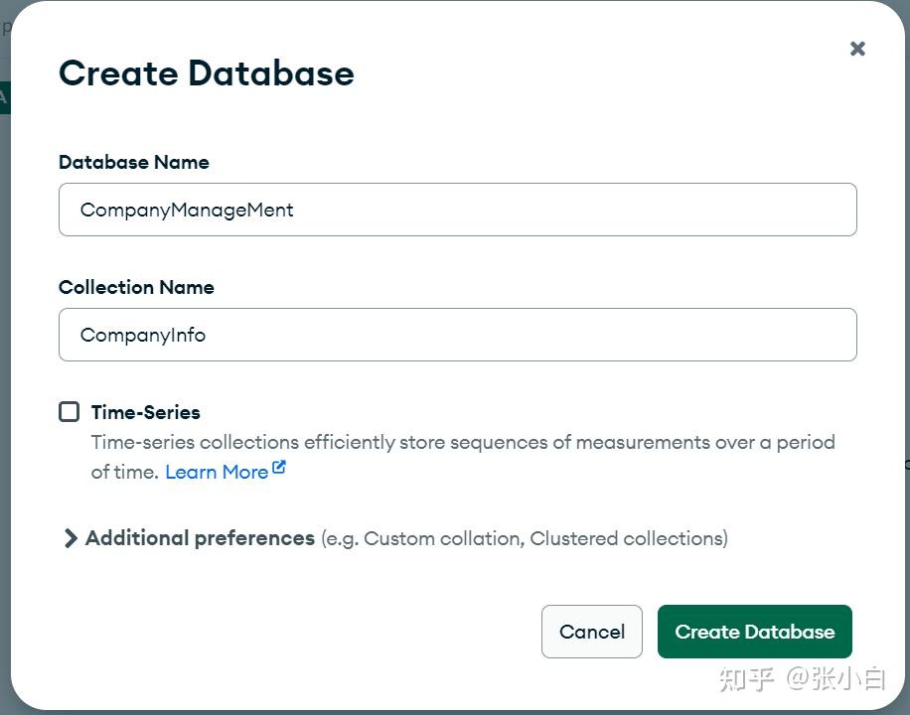The width and height of the screenshot is (910, 715).
Task: Expand the Additional preferences chevron arrow
Action: tap(70, 538)
